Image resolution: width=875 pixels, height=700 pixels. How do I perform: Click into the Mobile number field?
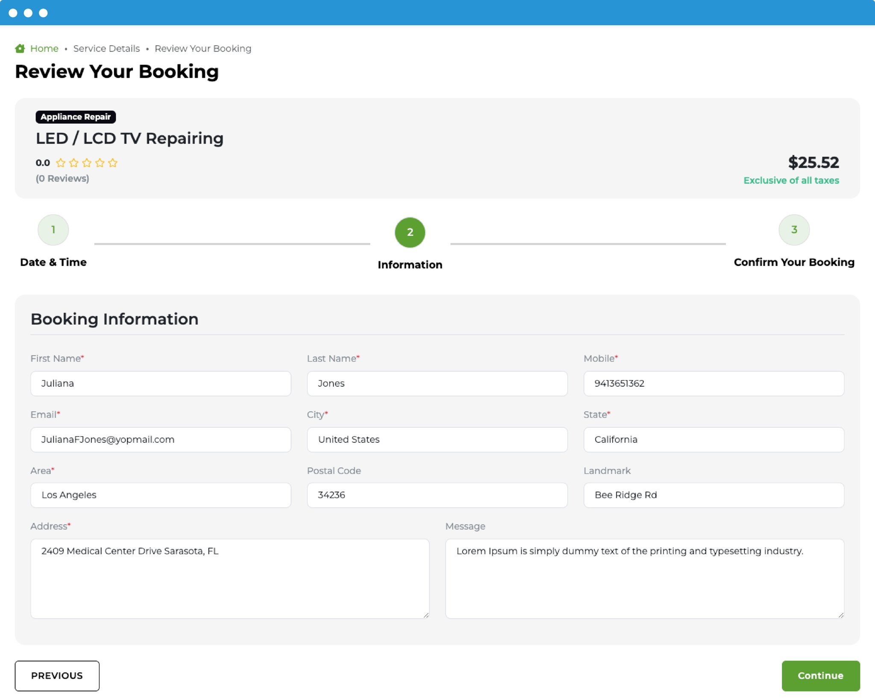click(x=714, y=383)
